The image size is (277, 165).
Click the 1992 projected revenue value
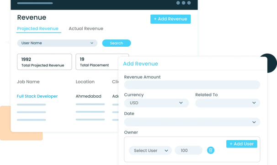point(26,60)
